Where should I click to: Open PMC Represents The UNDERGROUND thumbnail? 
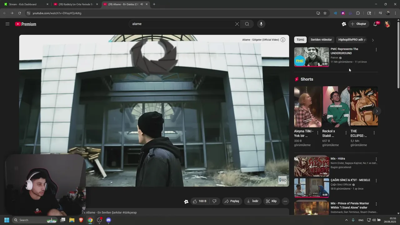[312, 57]
